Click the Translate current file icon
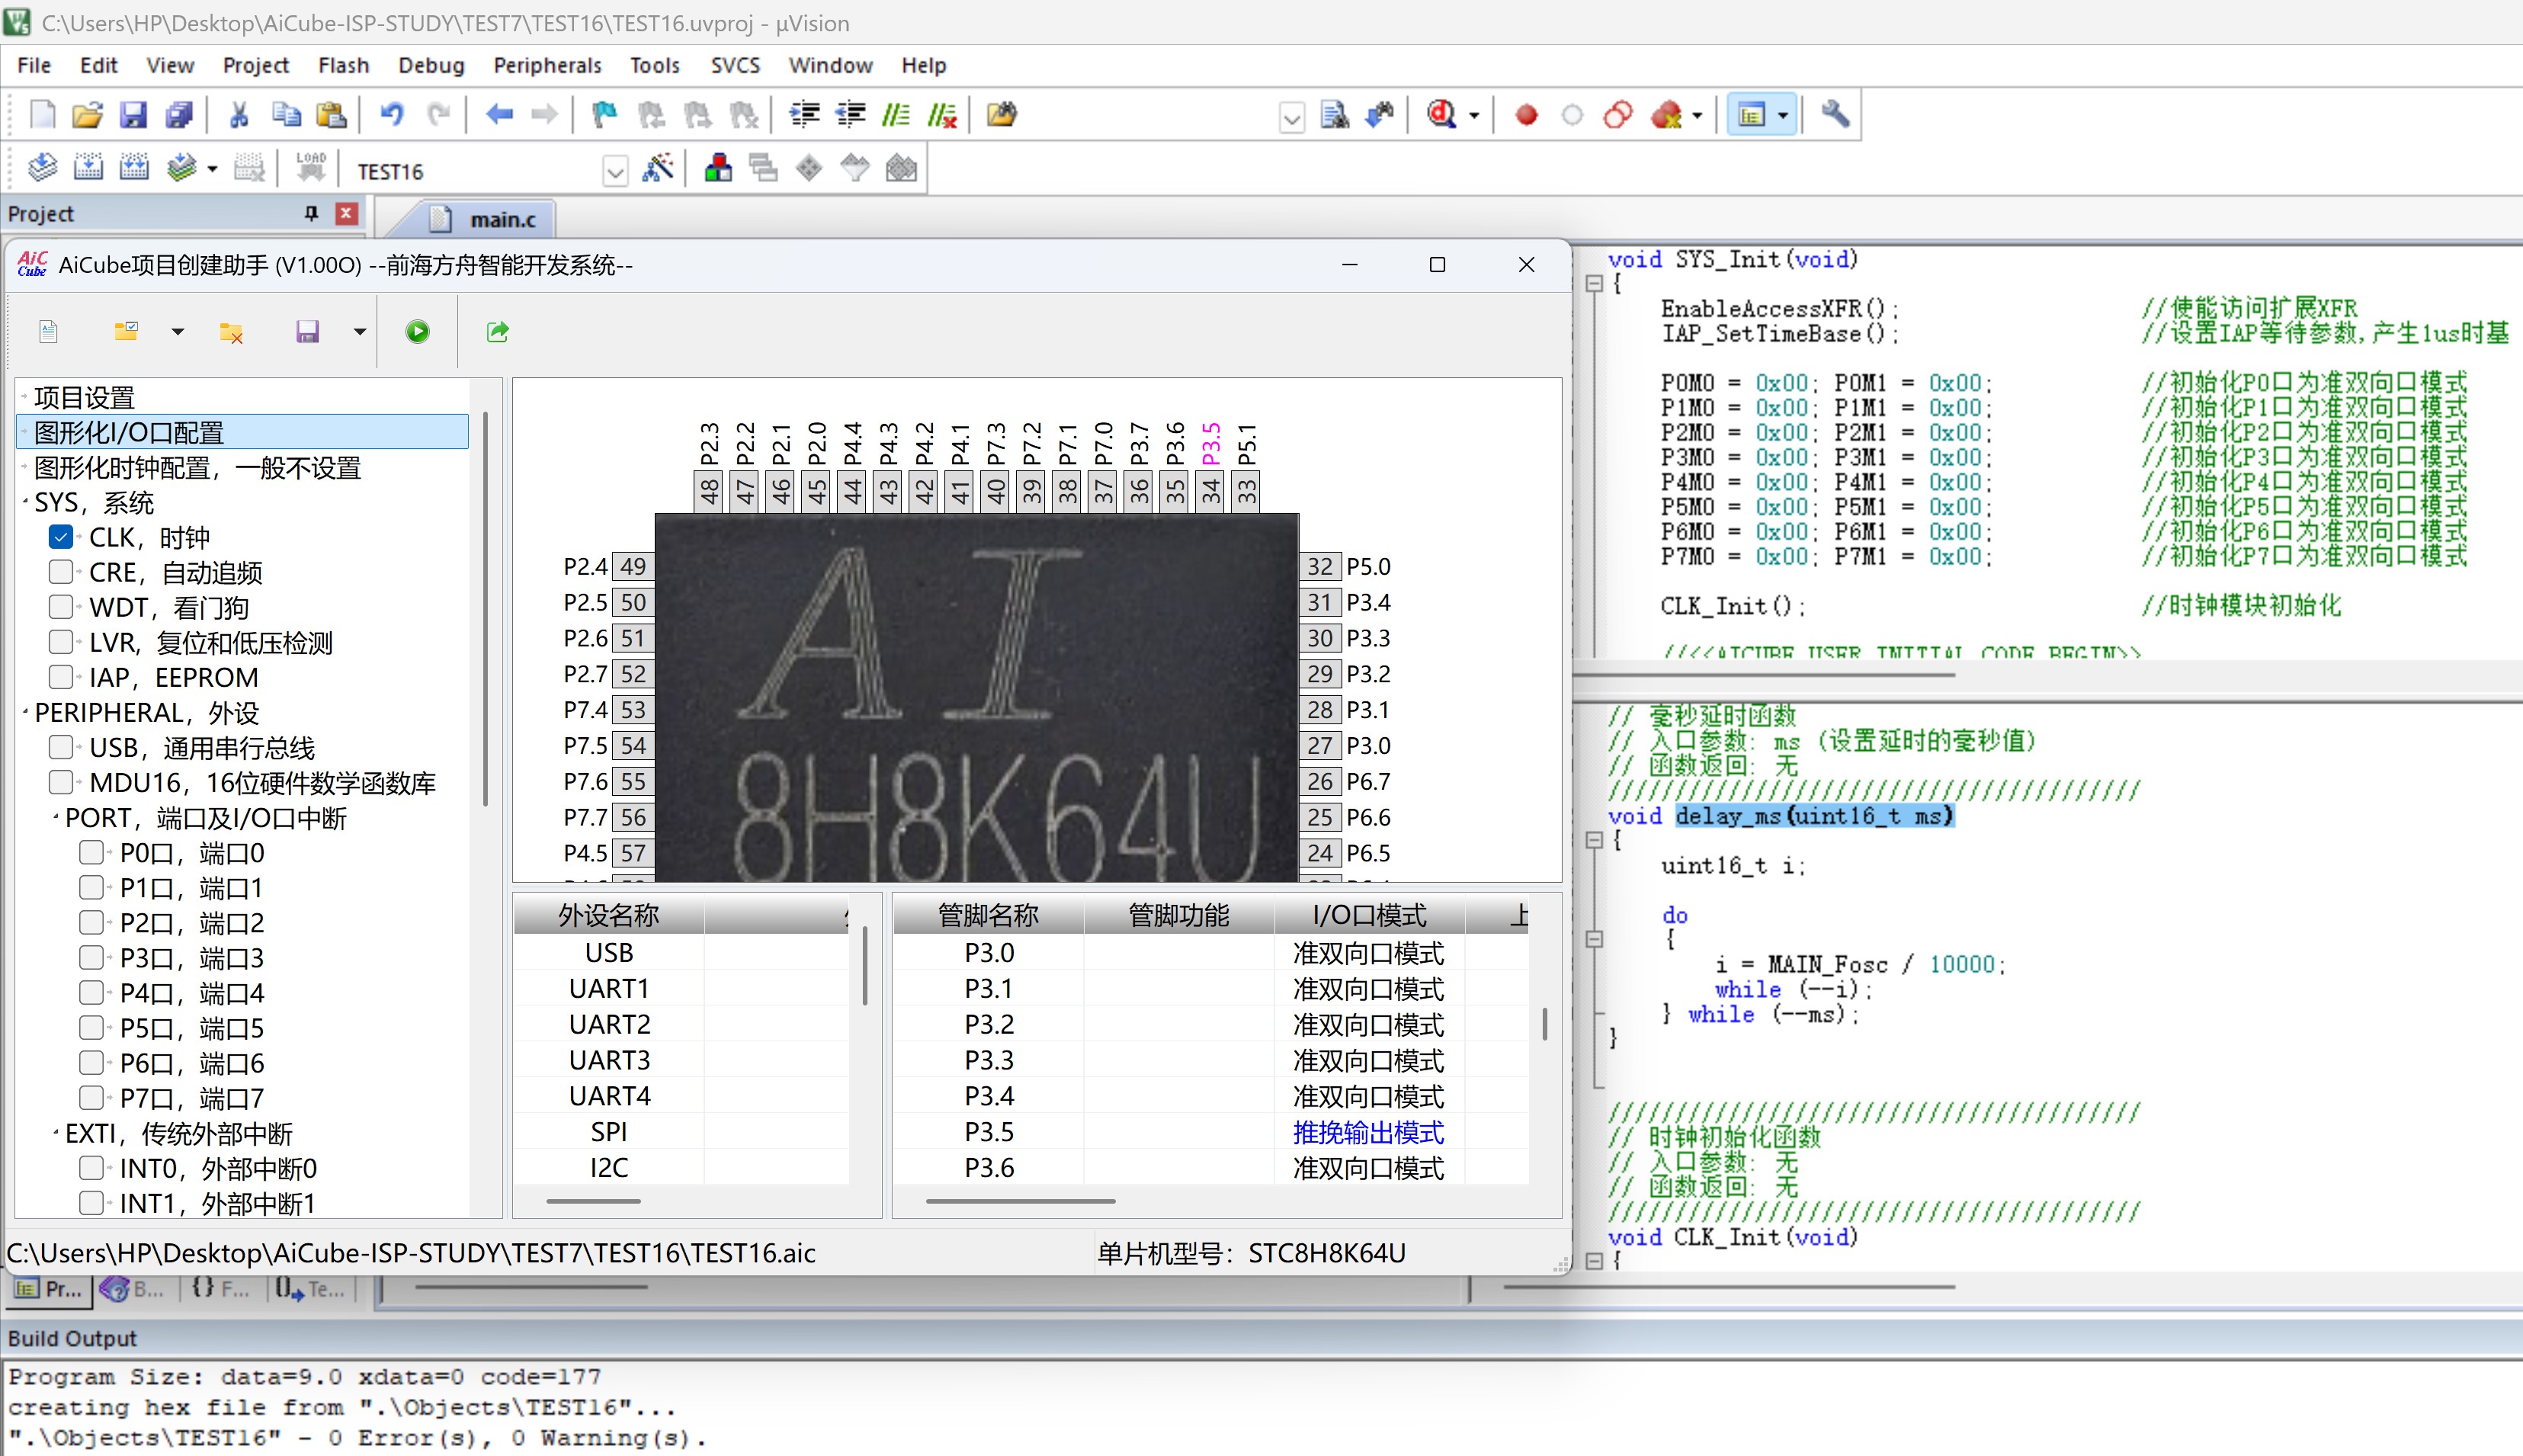This screenshot has height=1456, width=2523. (x=42, y=168)
